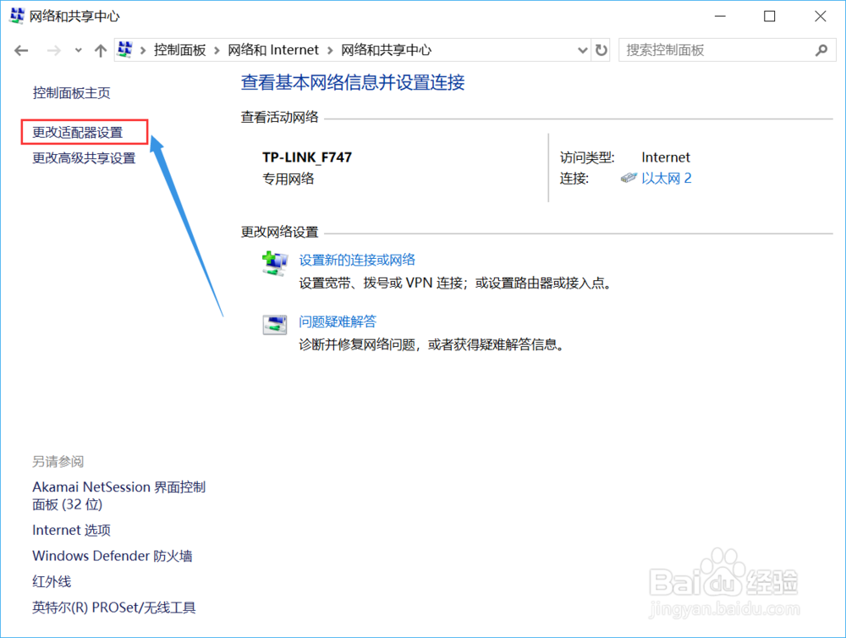Go to 控制面板主页 from sidebar
The image size is (846, 638).
[73, 92]
